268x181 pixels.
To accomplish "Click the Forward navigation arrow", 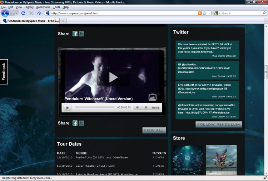I will (12, 13).
